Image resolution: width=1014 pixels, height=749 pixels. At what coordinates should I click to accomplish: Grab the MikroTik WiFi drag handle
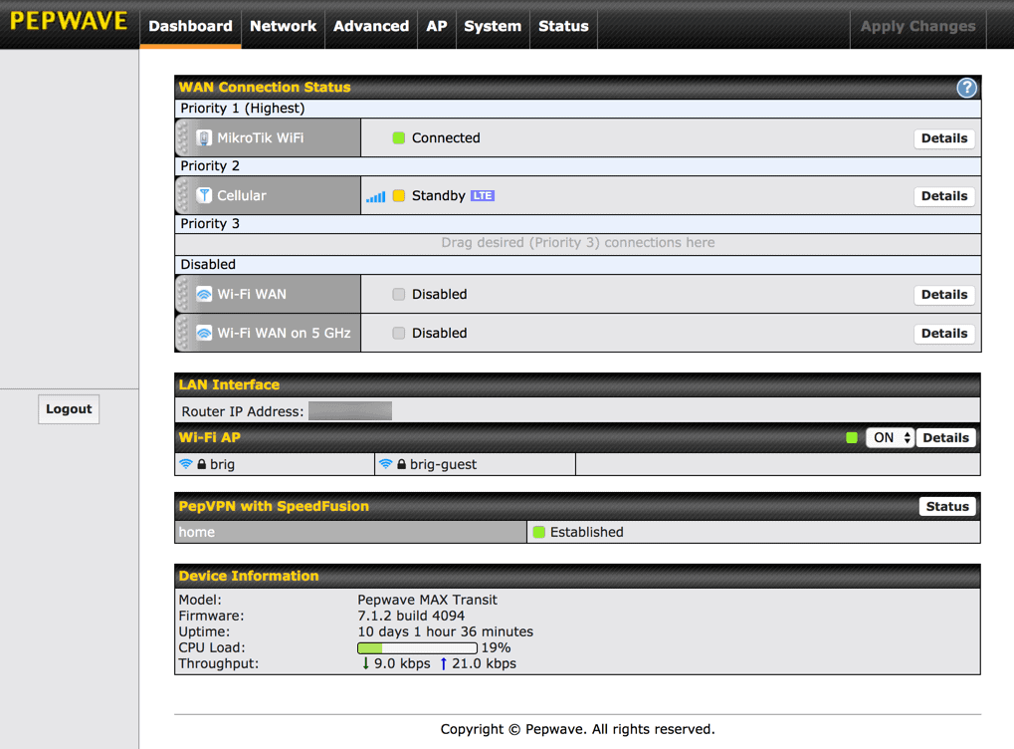click(183, 137)
